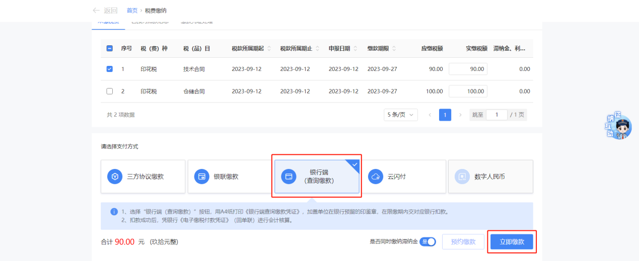Click the 实缴税额 field showing 100.00

(468, 92)
